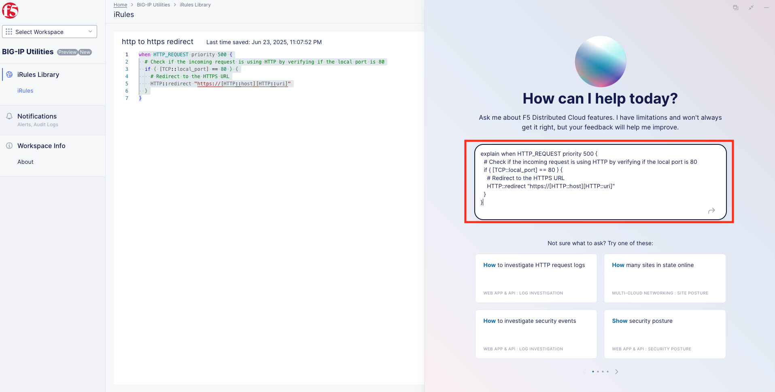Click the 'http to https redirect' title
The image size is (775, 392).
pyautogui.click(x=157, y=42)
